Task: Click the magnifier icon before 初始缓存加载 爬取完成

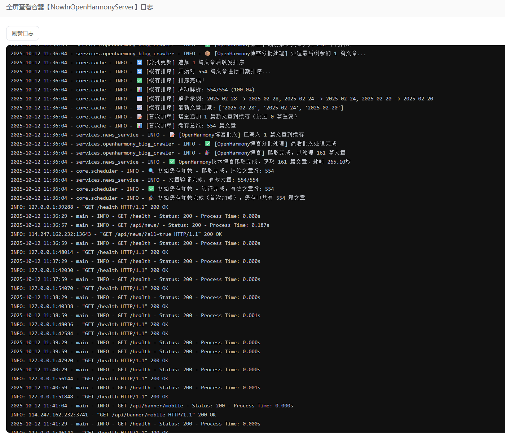Action: pyautogui.click(x=151, y=171)
